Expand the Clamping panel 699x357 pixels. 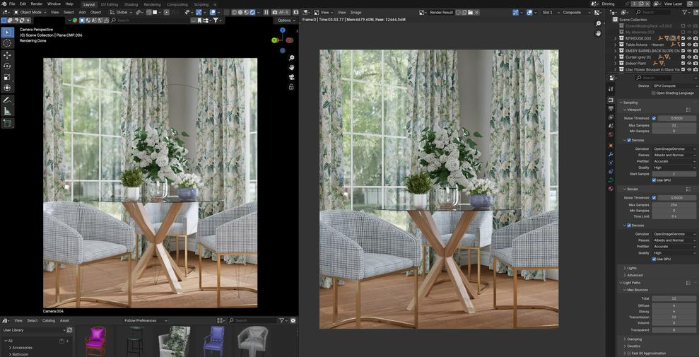634,339
